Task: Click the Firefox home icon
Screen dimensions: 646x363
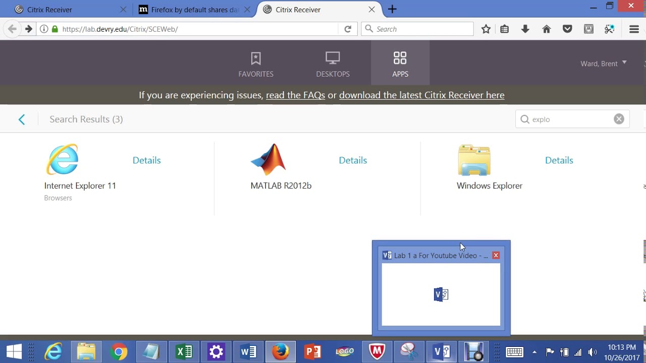Action: point(546,29)
